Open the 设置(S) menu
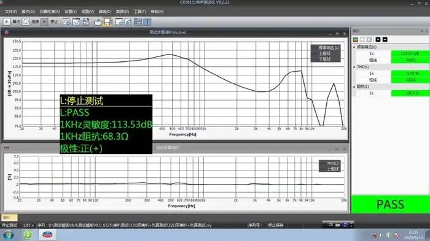Image resolution: width=430 pixels, height=241 pixels. point(71,12)
